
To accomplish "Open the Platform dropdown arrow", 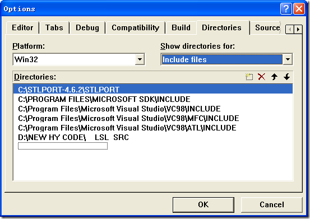I will pos(140,59).
